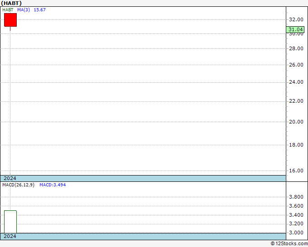Click the (HABT) chart title
The width and height of the screenshot is (308, 247).
click(x=11, y=3)
